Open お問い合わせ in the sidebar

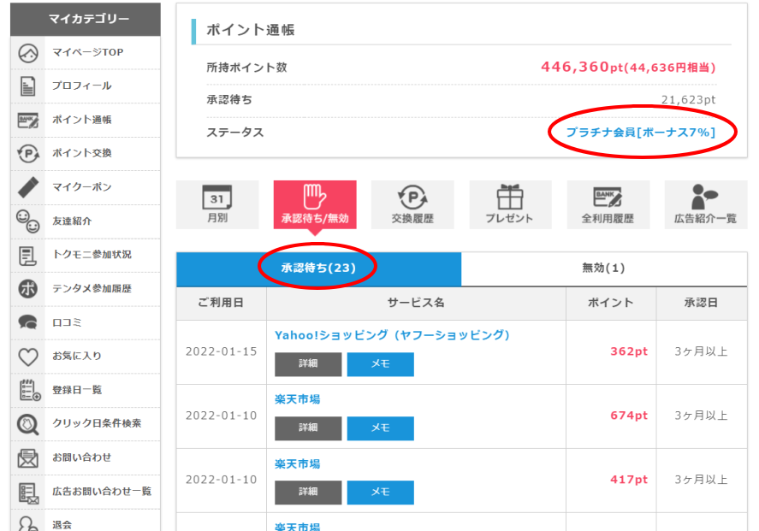pos(82,457)
